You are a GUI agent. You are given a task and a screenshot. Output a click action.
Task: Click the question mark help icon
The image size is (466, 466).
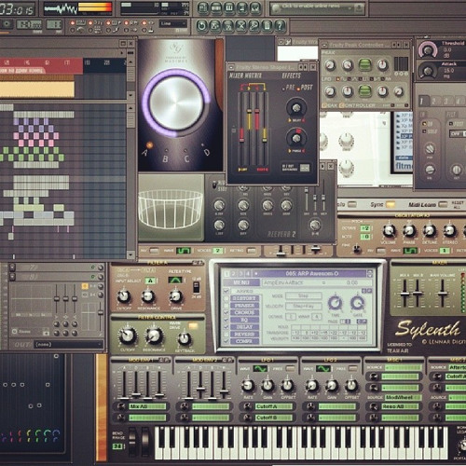(281, 26)
